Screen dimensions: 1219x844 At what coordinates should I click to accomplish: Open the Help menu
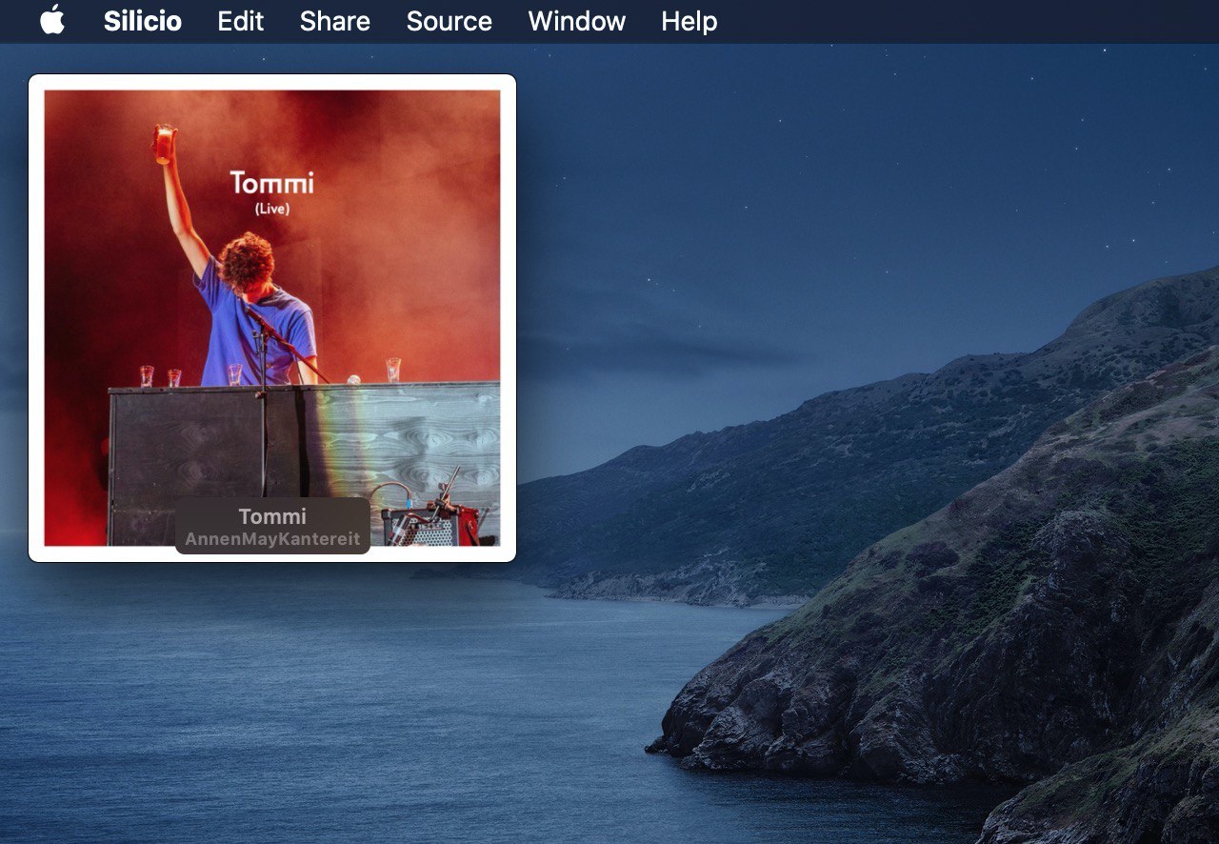point(689,21)
